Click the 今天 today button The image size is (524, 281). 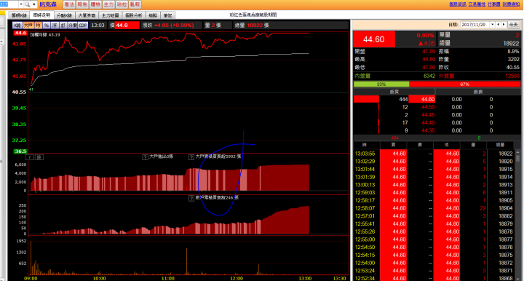513,25
